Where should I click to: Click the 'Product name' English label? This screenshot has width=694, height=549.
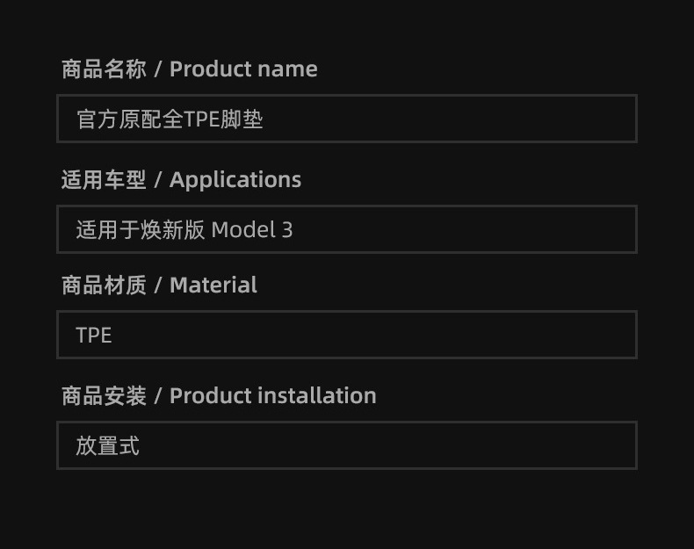243,69
